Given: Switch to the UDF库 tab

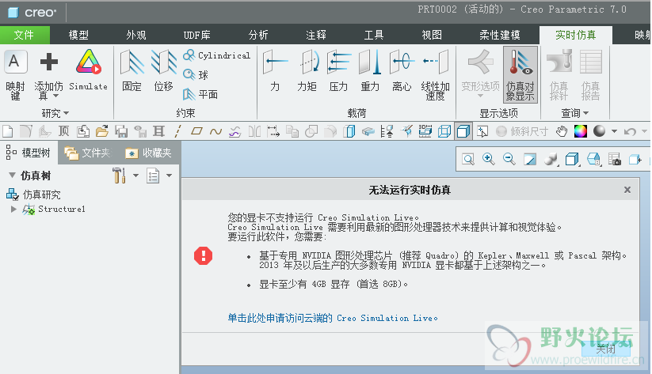Looking at the screenshot, I should tap(196, 35).
